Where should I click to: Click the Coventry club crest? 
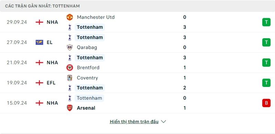tap(70, 78)
